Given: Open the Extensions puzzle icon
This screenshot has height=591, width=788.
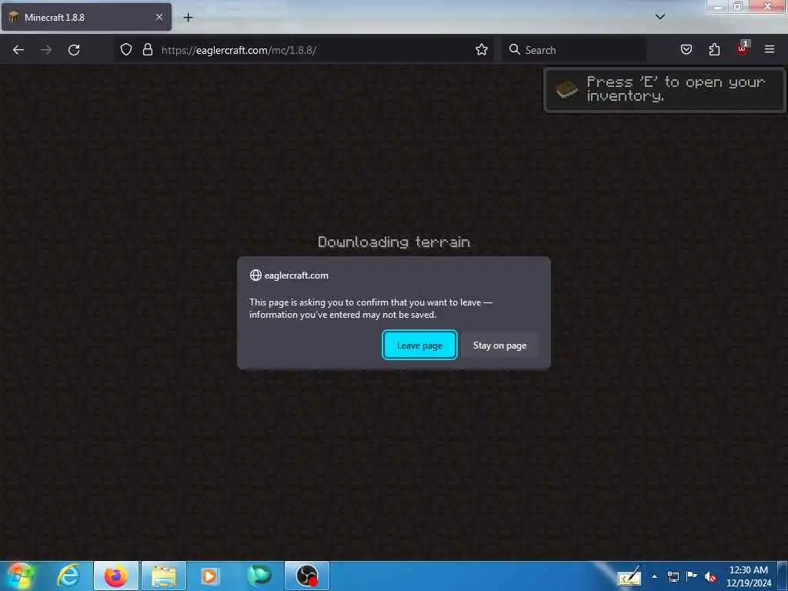Looking at the screenshot, I should tap(714, 50).
